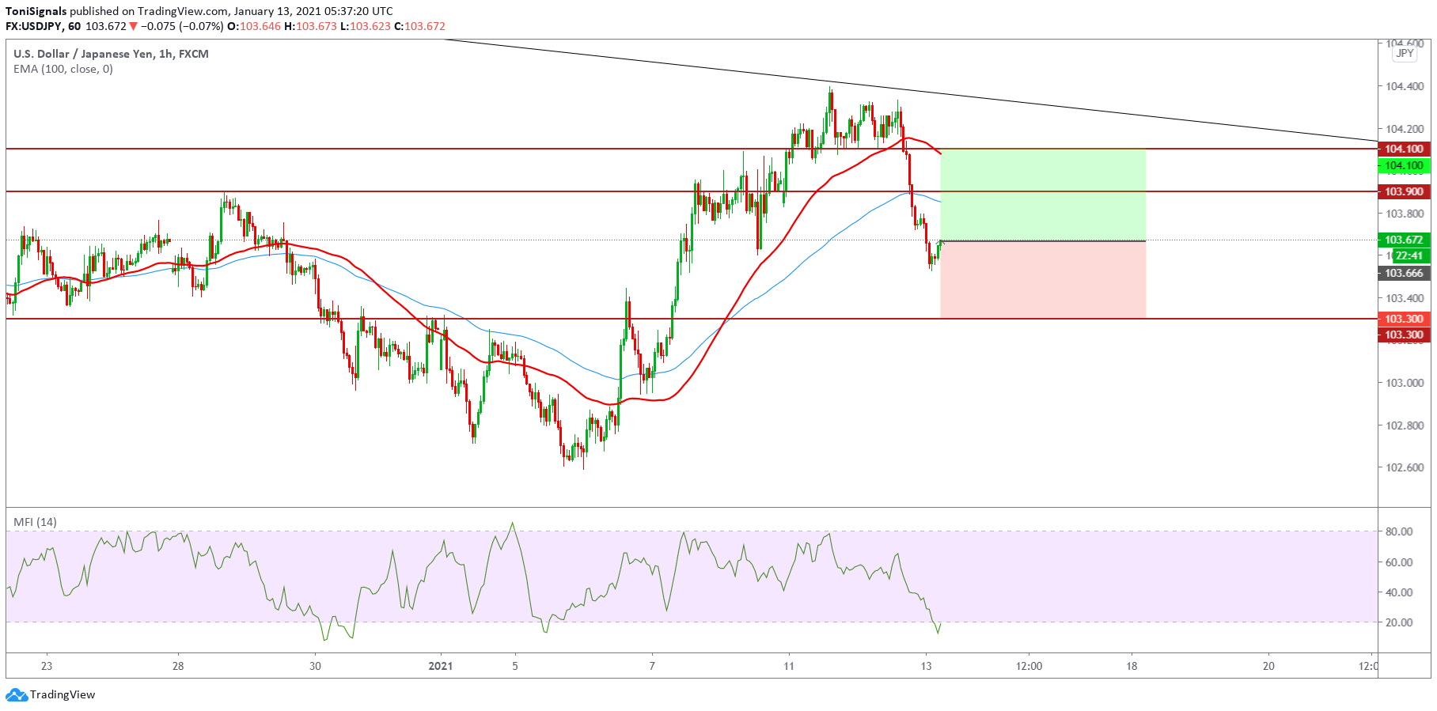The width and height of the screenshot is (1437, 711).
Task: Click the 2021 label on time axis
Action: click(x=440, y=666)
